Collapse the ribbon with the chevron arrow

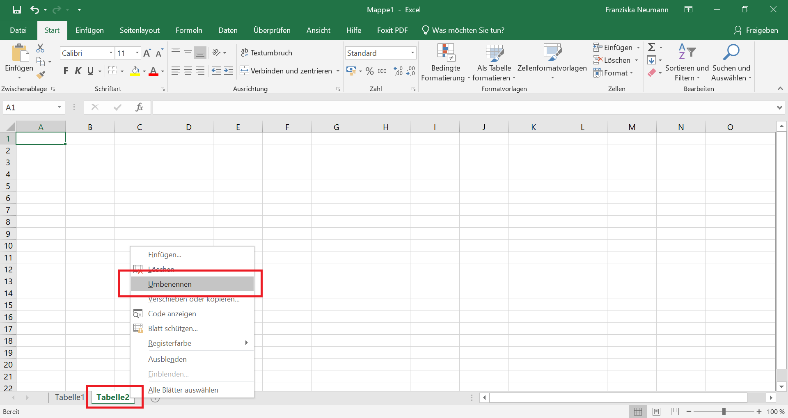click(x=780, y=88)
